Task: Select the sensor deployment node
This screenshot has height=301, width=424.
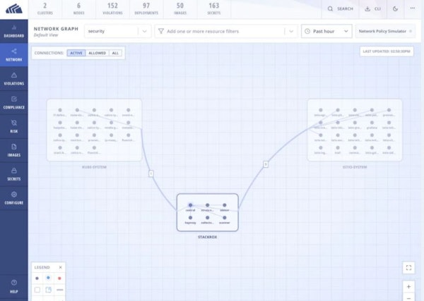Action: [x=225, y=205]
